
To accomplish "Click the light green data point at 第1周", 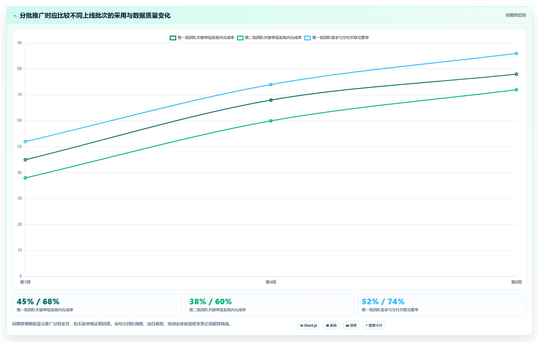I will pos(25,178).
